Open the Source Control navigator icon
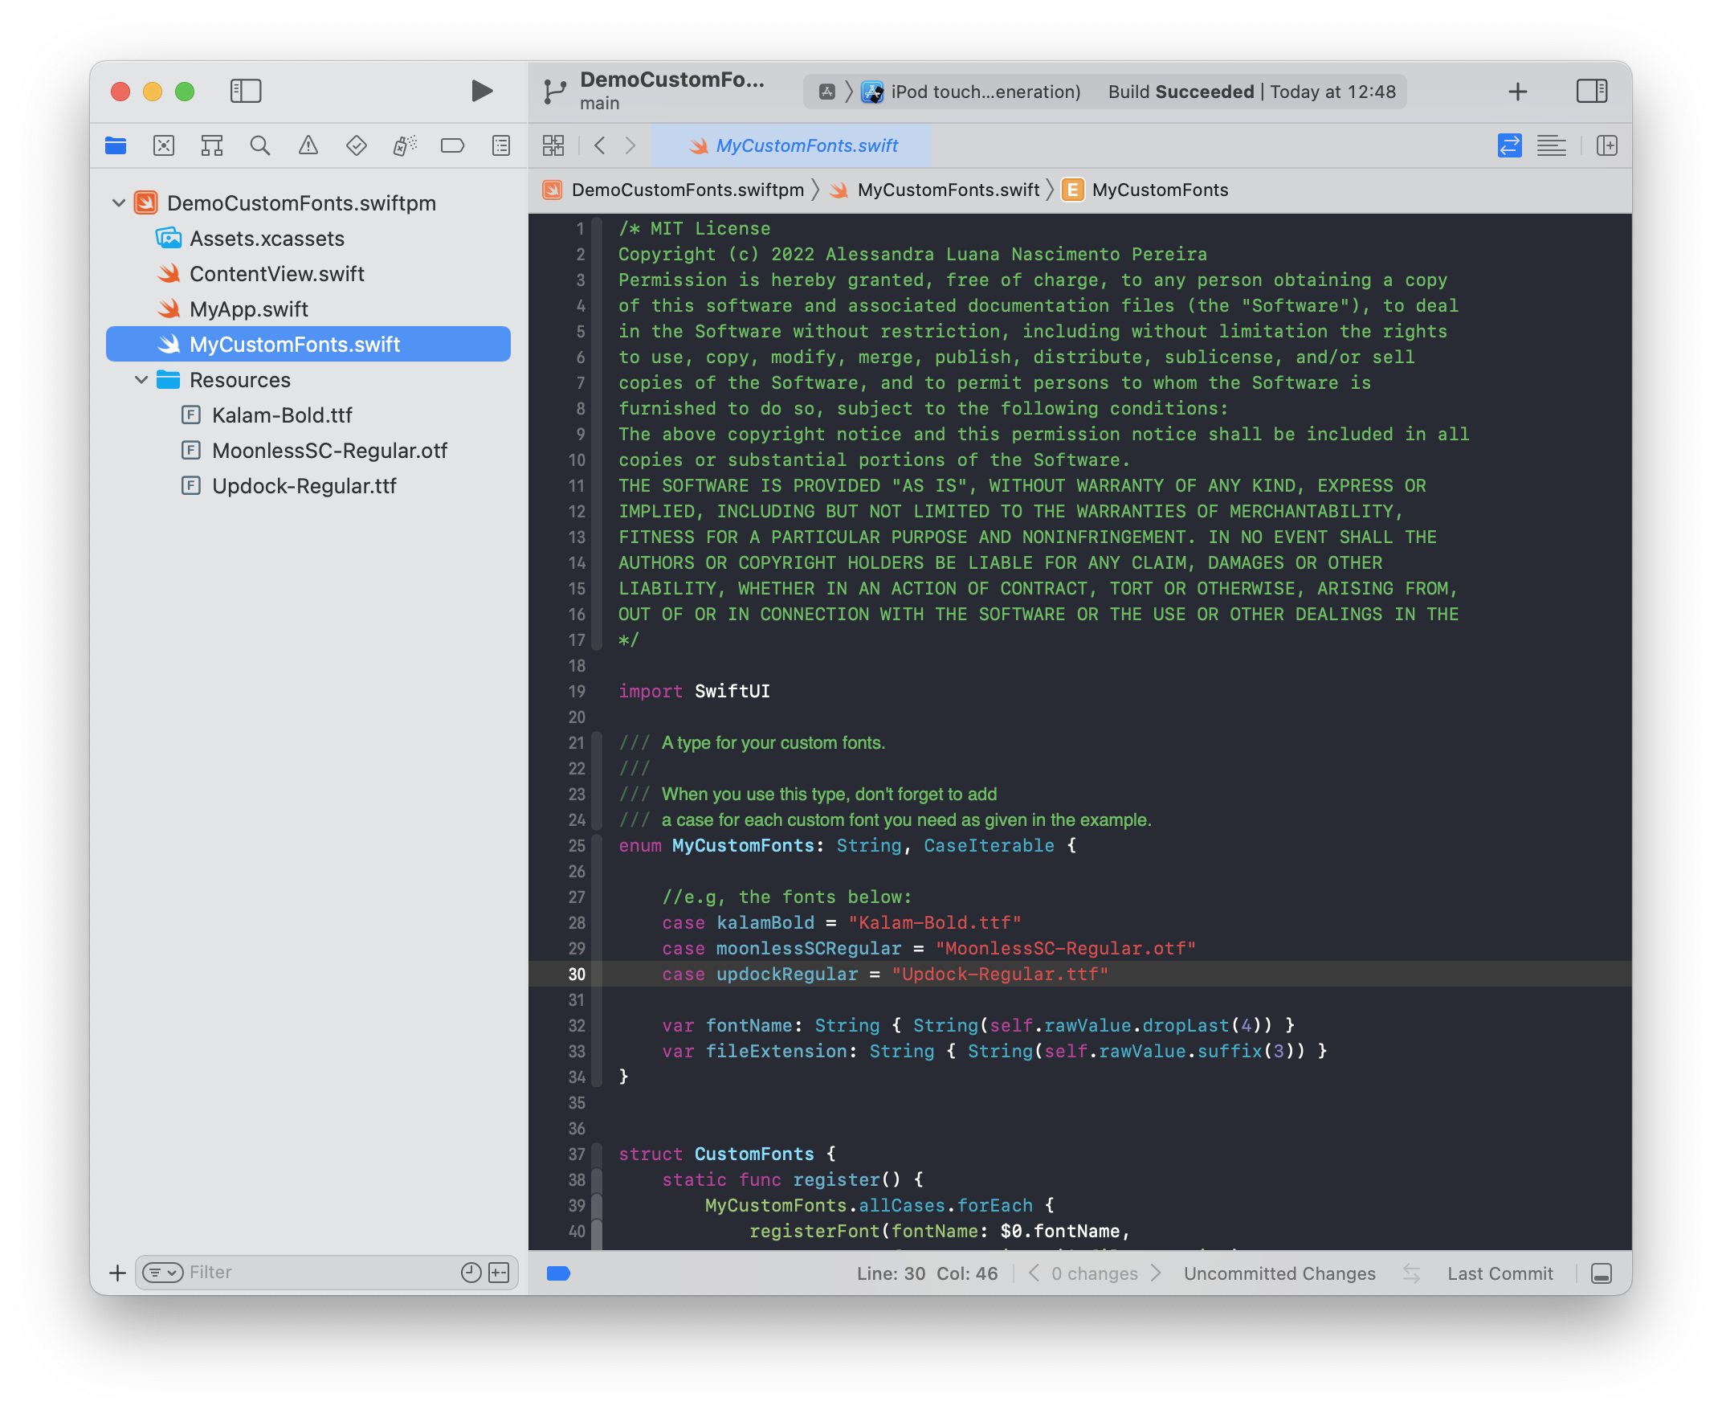 pyautogui.click(x=164, y=145)
